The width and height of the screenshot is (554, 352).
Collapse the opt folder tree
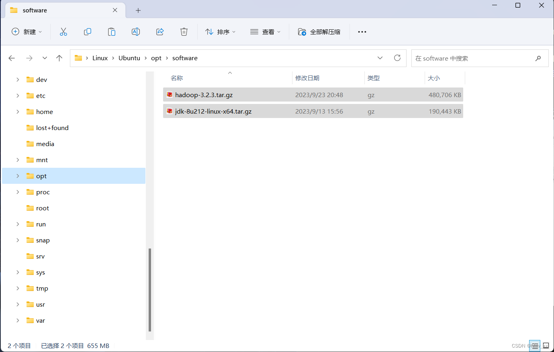tap(17, 176)
